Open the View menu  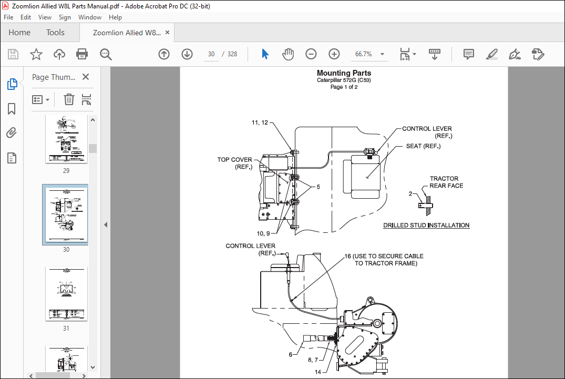click(x=45, y=17)
